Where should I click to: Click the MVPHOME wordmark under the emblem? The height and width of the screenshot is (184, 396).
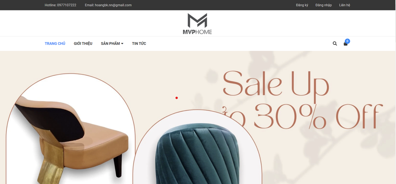point(197,32)
